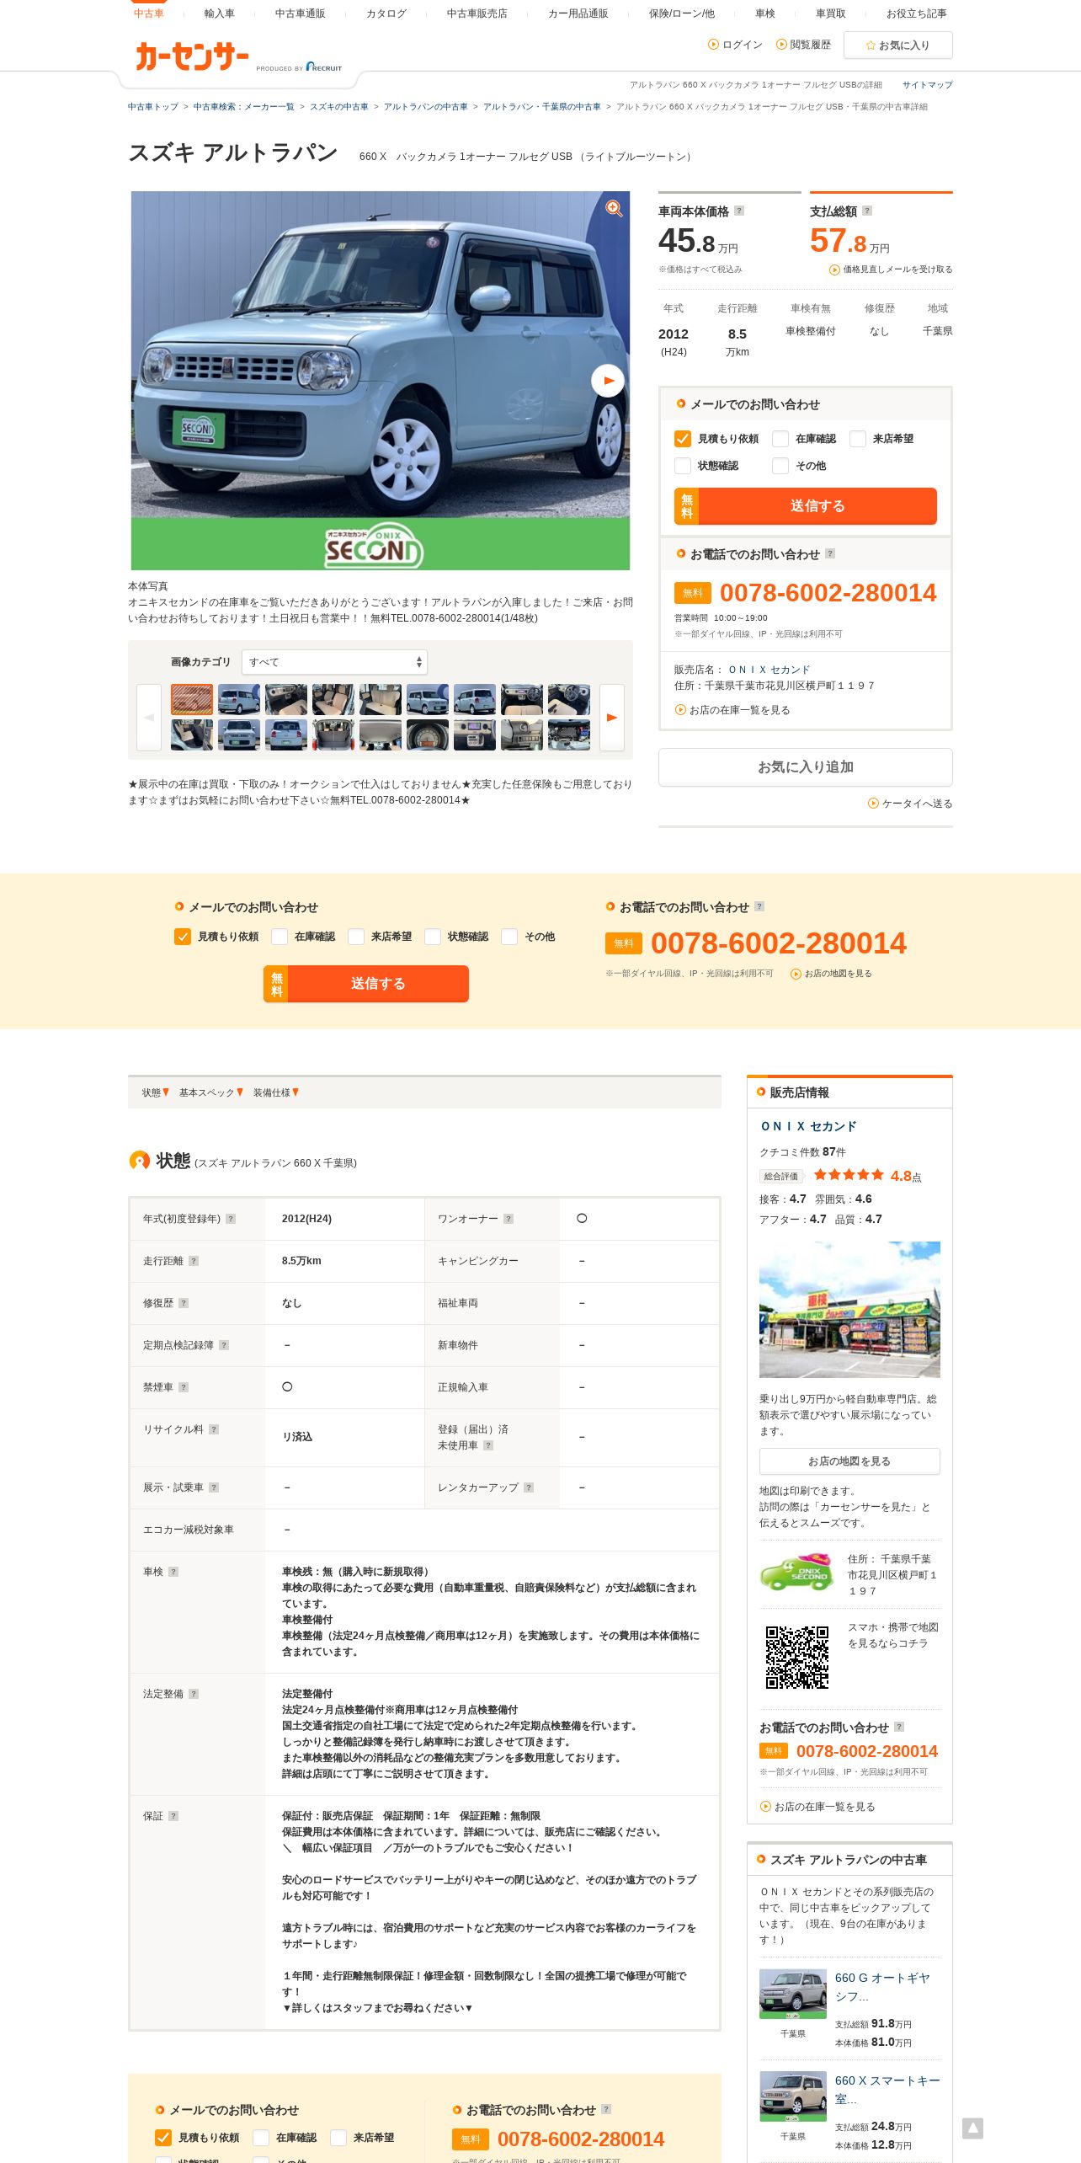Click the お店の地図を見る button
The width and height of the screenshot is (1081, 2163).
coord(849,1461)
